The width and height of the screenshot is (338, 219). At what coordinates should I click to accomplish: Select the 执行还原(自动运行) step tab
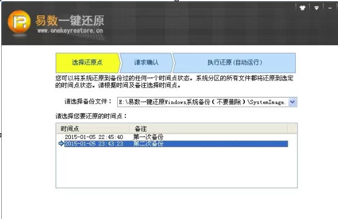234,62
